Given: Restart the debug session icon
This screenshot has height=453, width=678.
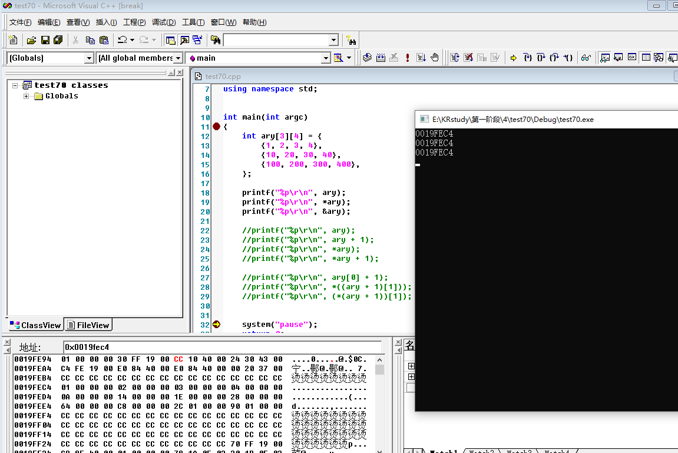Looking at the screenshot, I should pyautogui.click(x=454, y=57).
